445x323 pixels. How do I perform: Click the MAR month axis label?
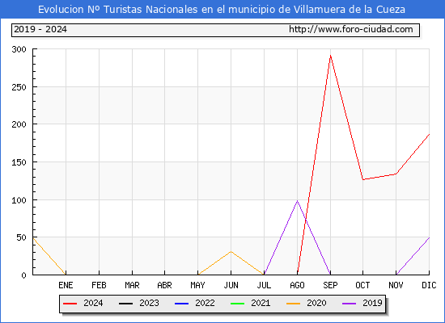(132, 285)
